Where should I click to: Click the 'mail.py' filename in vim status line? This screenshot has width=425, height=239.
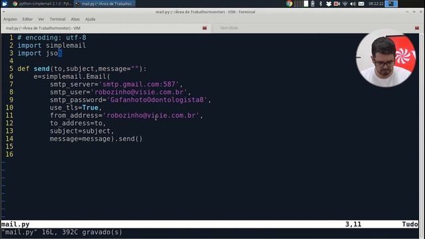coord(15,224)
